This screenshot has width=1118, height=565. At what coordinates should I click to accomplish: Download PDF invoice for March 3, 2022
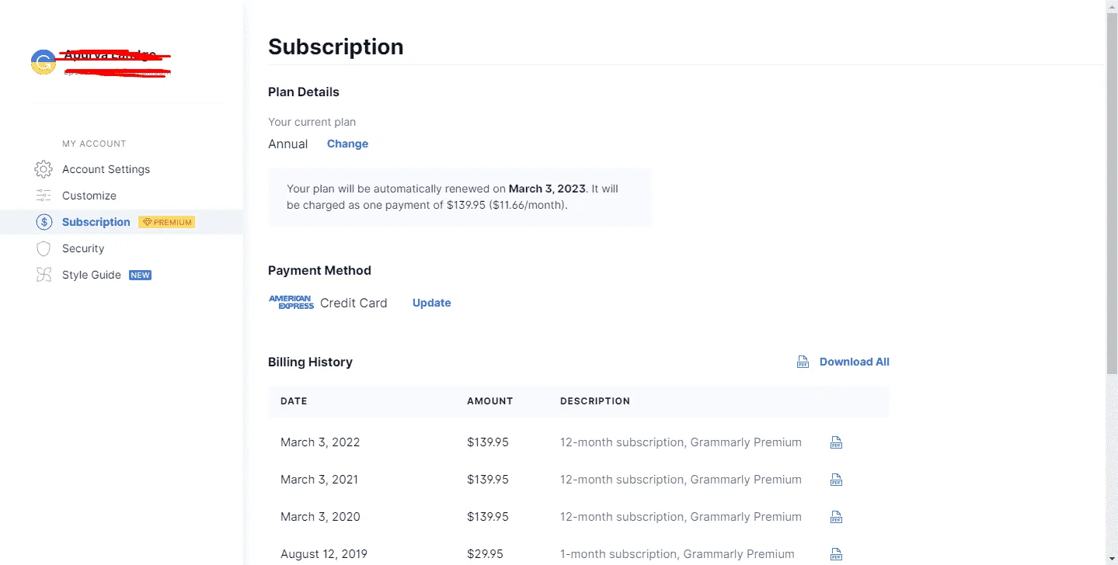pyautogui.click(x=836, y=442)
